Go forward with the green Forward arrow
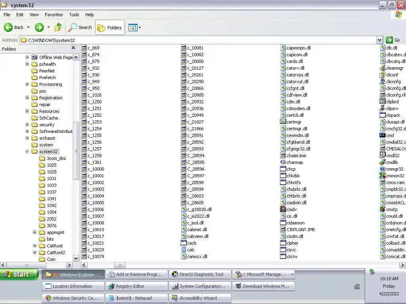Image resolution: width=406 pixels, height=304 pixels. click(39, 27)
